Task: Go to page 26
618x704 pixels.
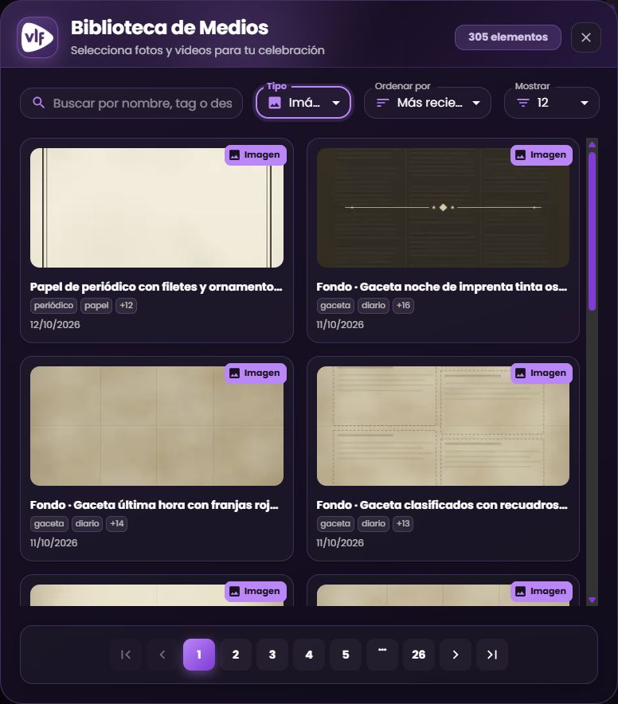Action: pyautogui.click(x=419, y=655)
